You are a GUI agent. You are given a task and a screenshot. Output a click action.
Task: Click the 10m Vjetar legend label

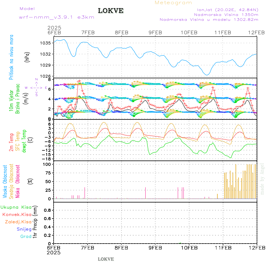(x=11, y=99)
